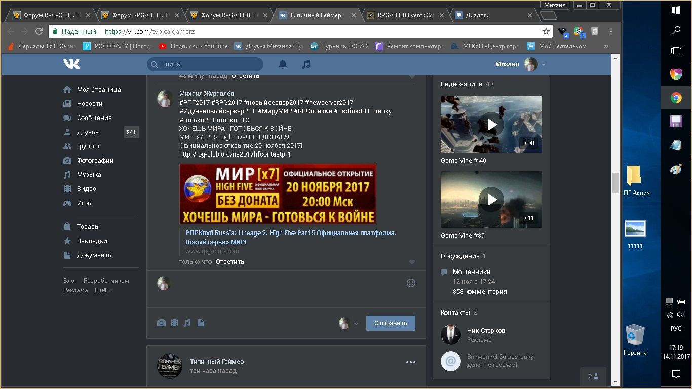Click the VK logo in the header
This screenshot has height=389, width=692.
coord(71,64)
